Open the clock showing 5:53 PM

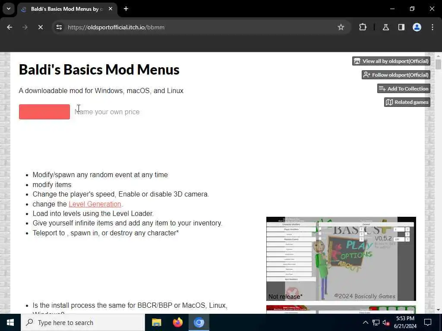point(405,322)
